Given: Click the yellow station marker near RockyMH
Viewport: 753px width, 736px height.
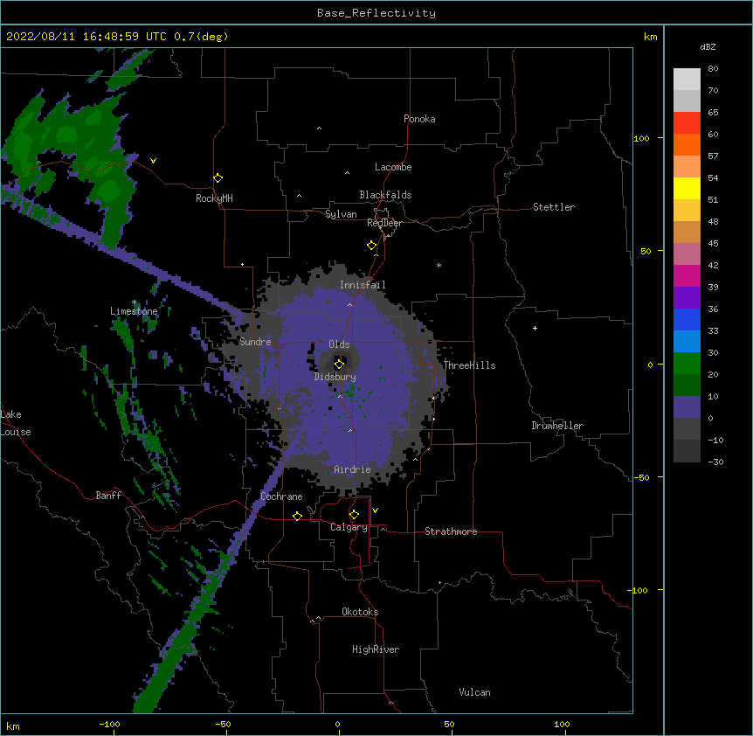Looking at the screenshot, I should pos(218,178).
